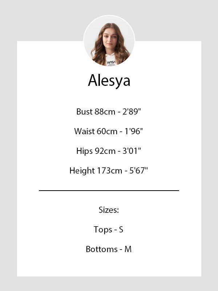Click the horizontal divider line

tap(109, 190)
